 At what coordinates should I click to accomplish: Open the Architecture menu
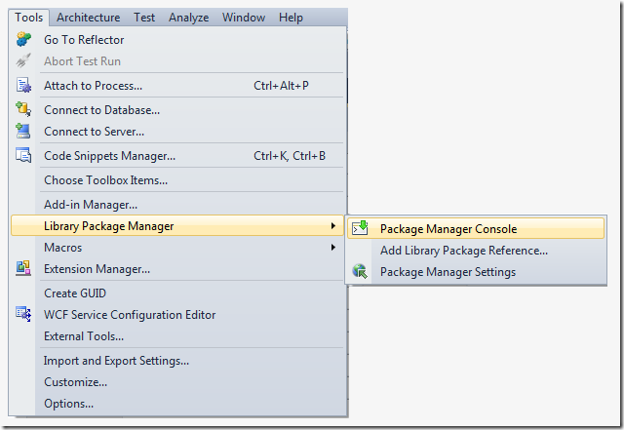[89, 17]
